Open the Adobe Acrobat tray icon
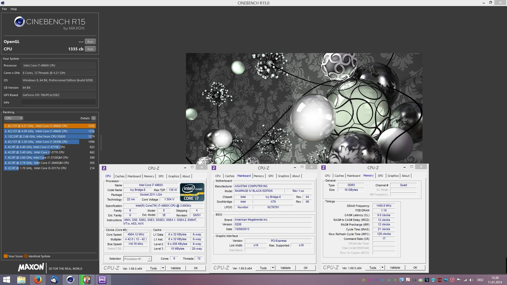The height and width of the screenshot is (285, 507). pos(408,280)
